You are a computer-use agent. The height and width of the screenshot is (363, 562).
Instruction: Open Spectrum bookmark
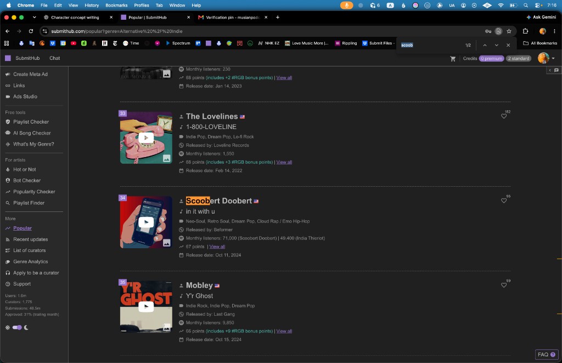(178, 43)
